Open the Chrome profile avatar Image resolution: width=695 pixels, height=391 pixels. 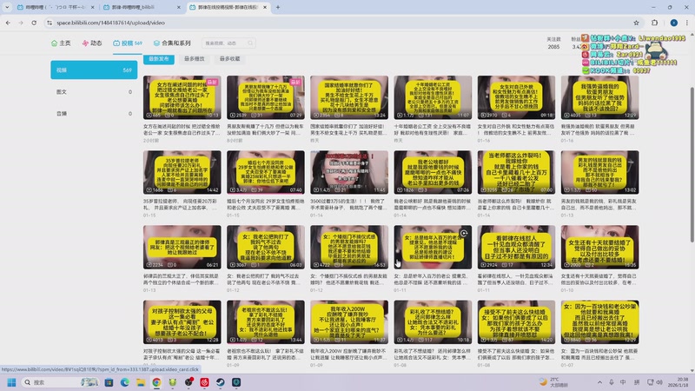pos(674,23)
